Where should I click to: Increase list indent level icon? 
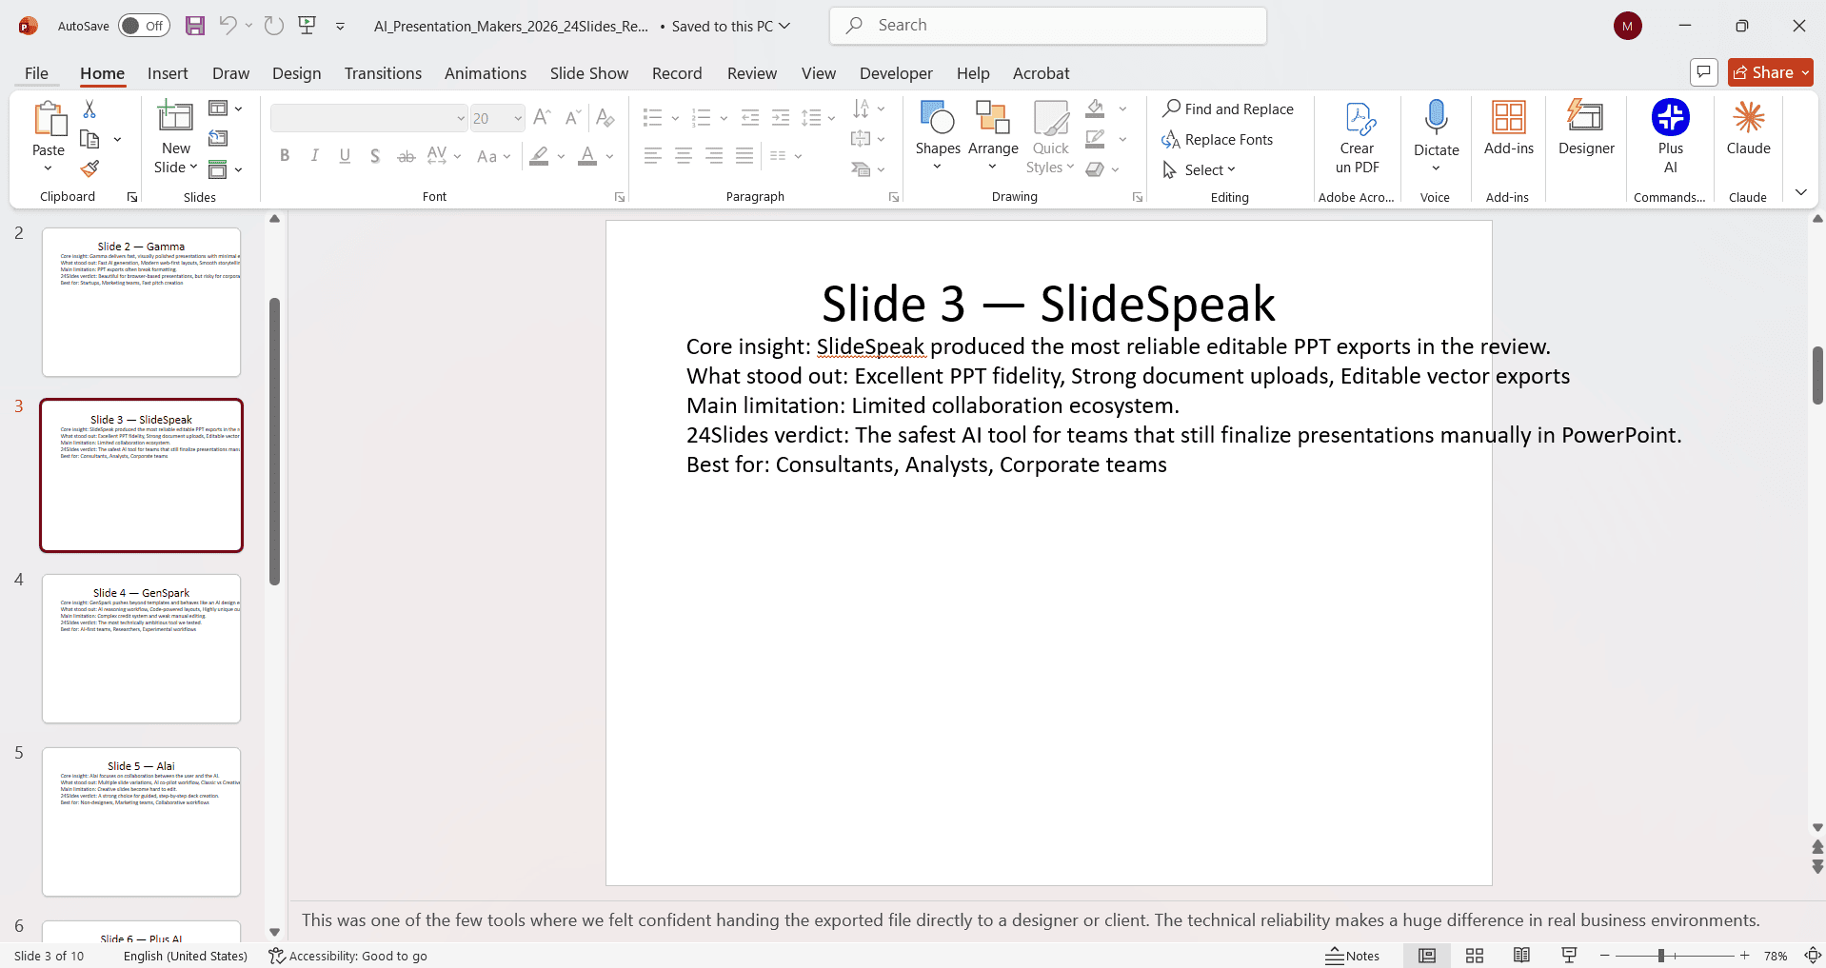coord(781,117)
